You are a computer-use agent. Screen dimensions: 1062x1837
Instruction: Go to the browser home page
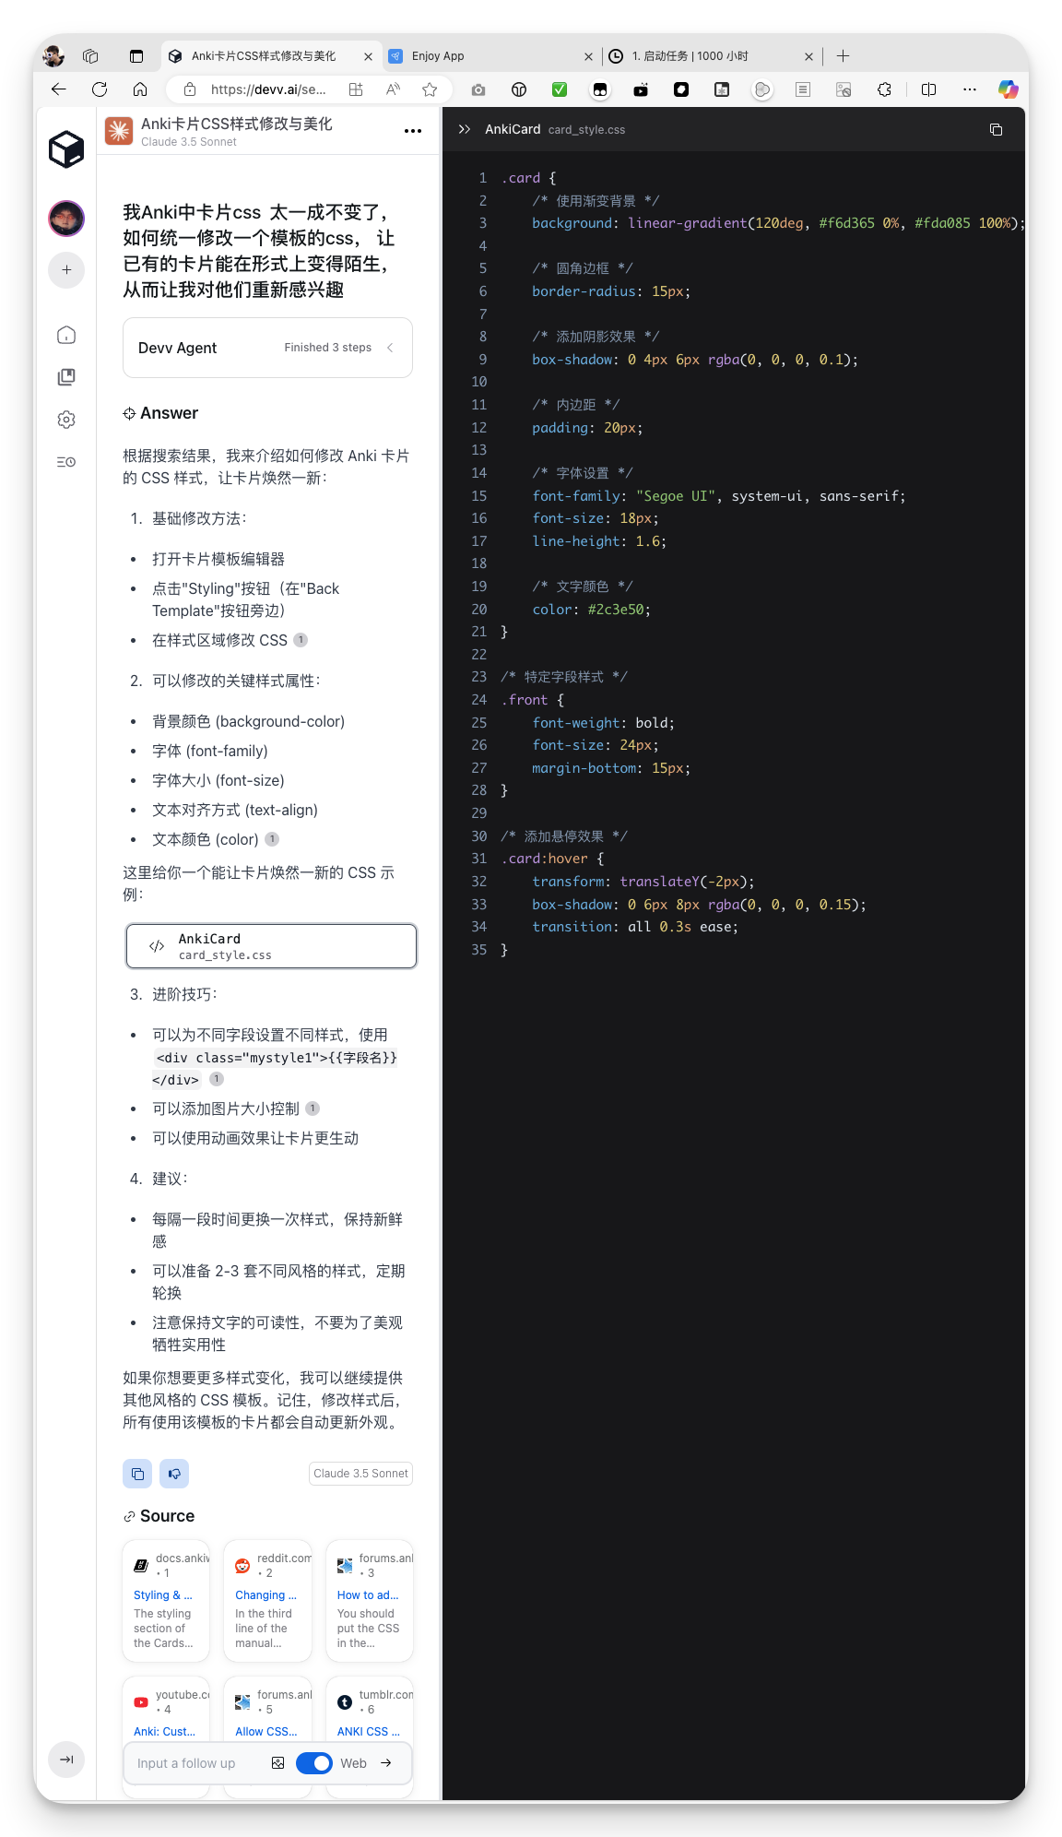click(x=140, y=89)
